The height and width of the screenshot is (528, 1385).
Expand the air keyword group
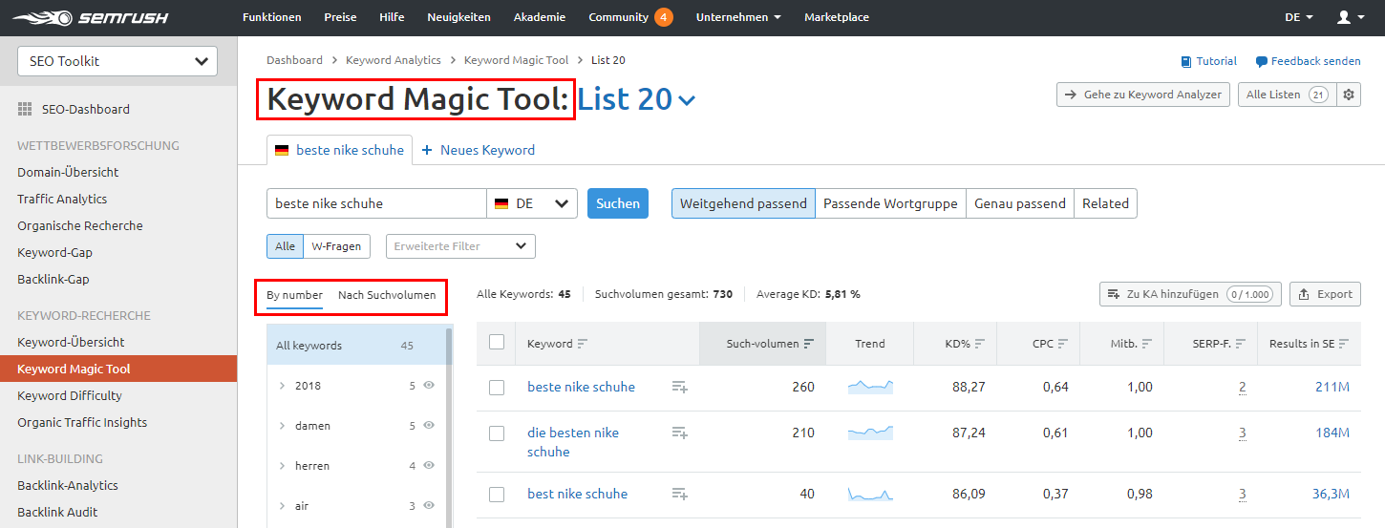(x=282, y=506)
